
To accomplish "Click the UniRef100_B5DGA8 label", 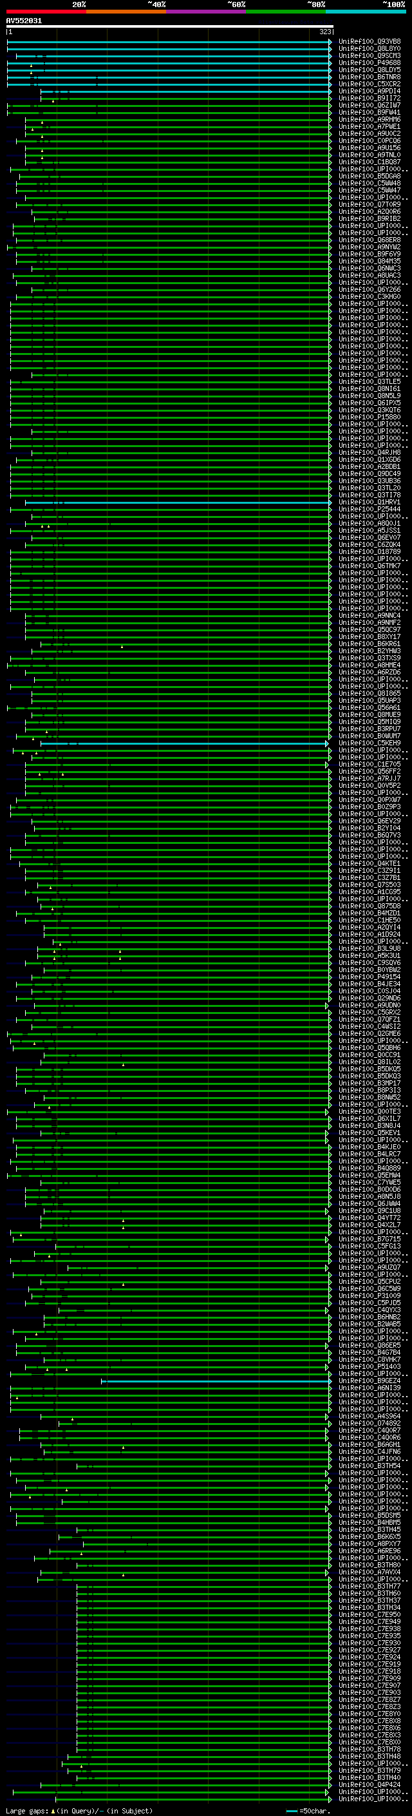I will [370, 177].
